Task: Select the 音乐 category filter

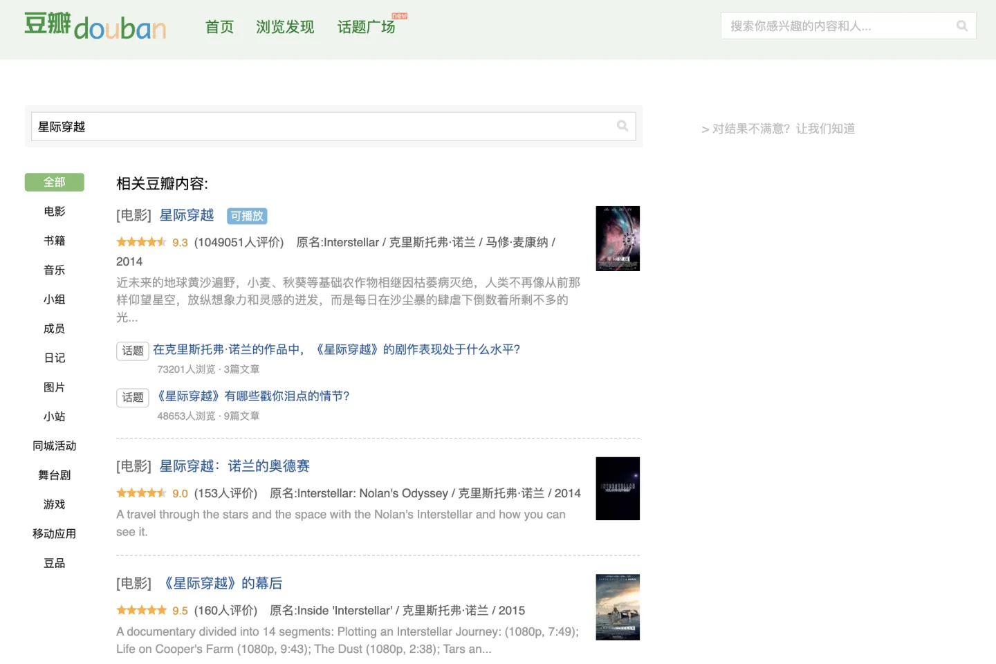Action: click(x=55, y=270)
